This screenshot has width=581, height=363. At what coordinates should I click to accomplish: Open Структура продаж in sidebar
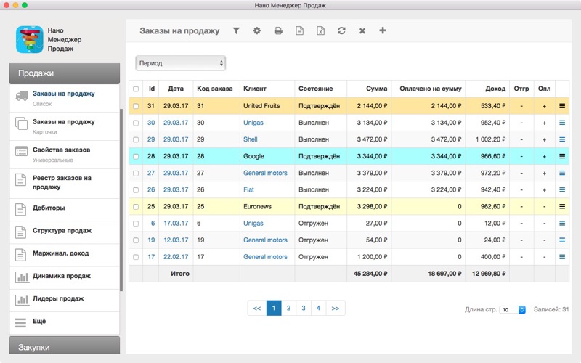coord(65,232)
